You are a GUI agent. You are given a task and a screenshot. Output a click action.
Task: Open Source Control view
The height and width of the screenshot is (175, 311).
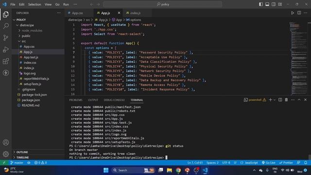pos(6,37)
